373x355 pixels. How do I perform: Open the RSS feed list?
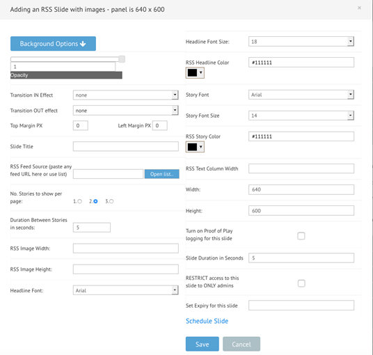point(161,174)
